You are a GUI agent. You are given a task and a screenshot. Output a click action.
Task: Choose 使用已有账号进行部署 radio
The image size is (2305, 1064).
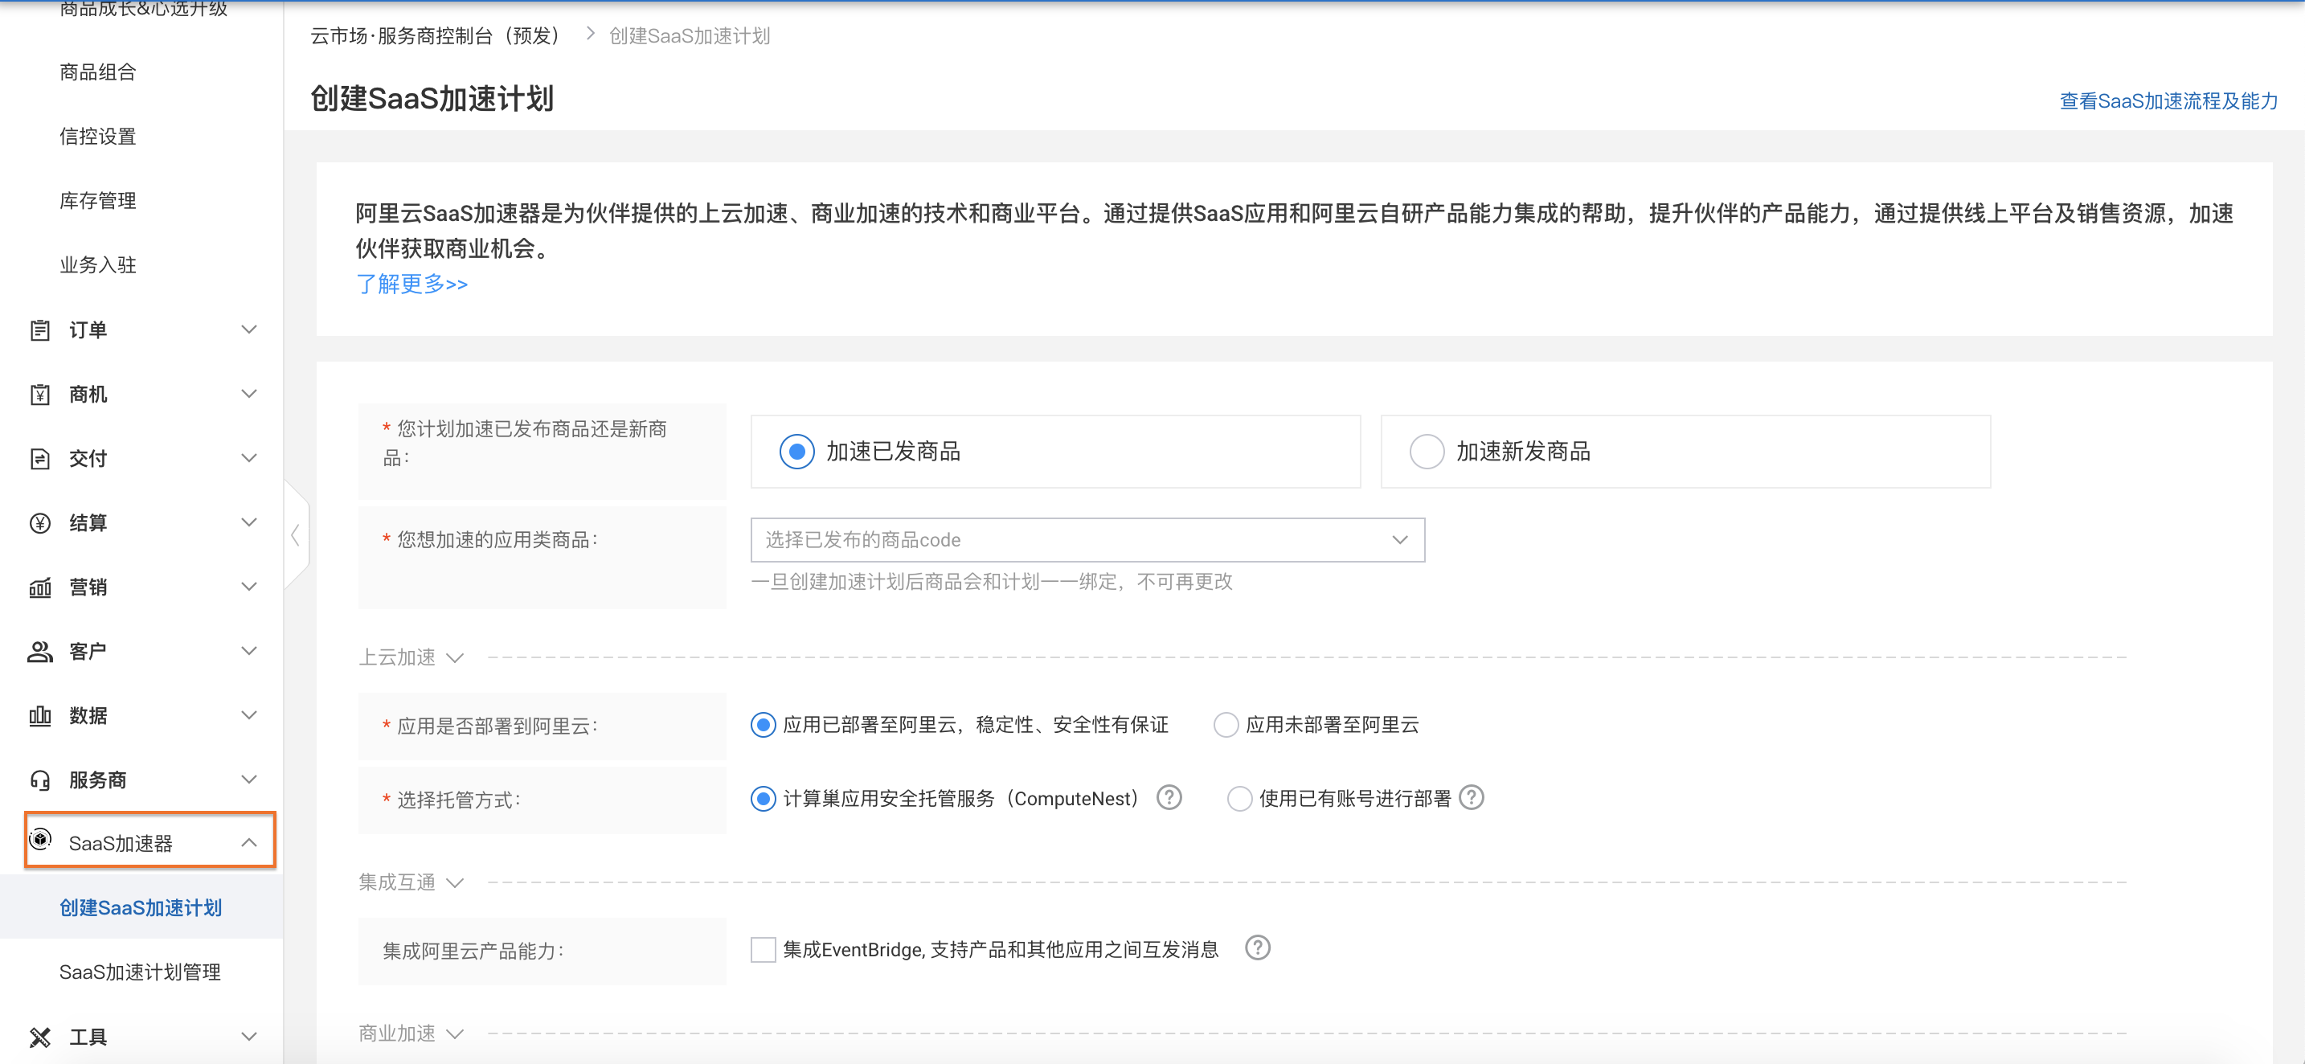tap(1239, 798)
